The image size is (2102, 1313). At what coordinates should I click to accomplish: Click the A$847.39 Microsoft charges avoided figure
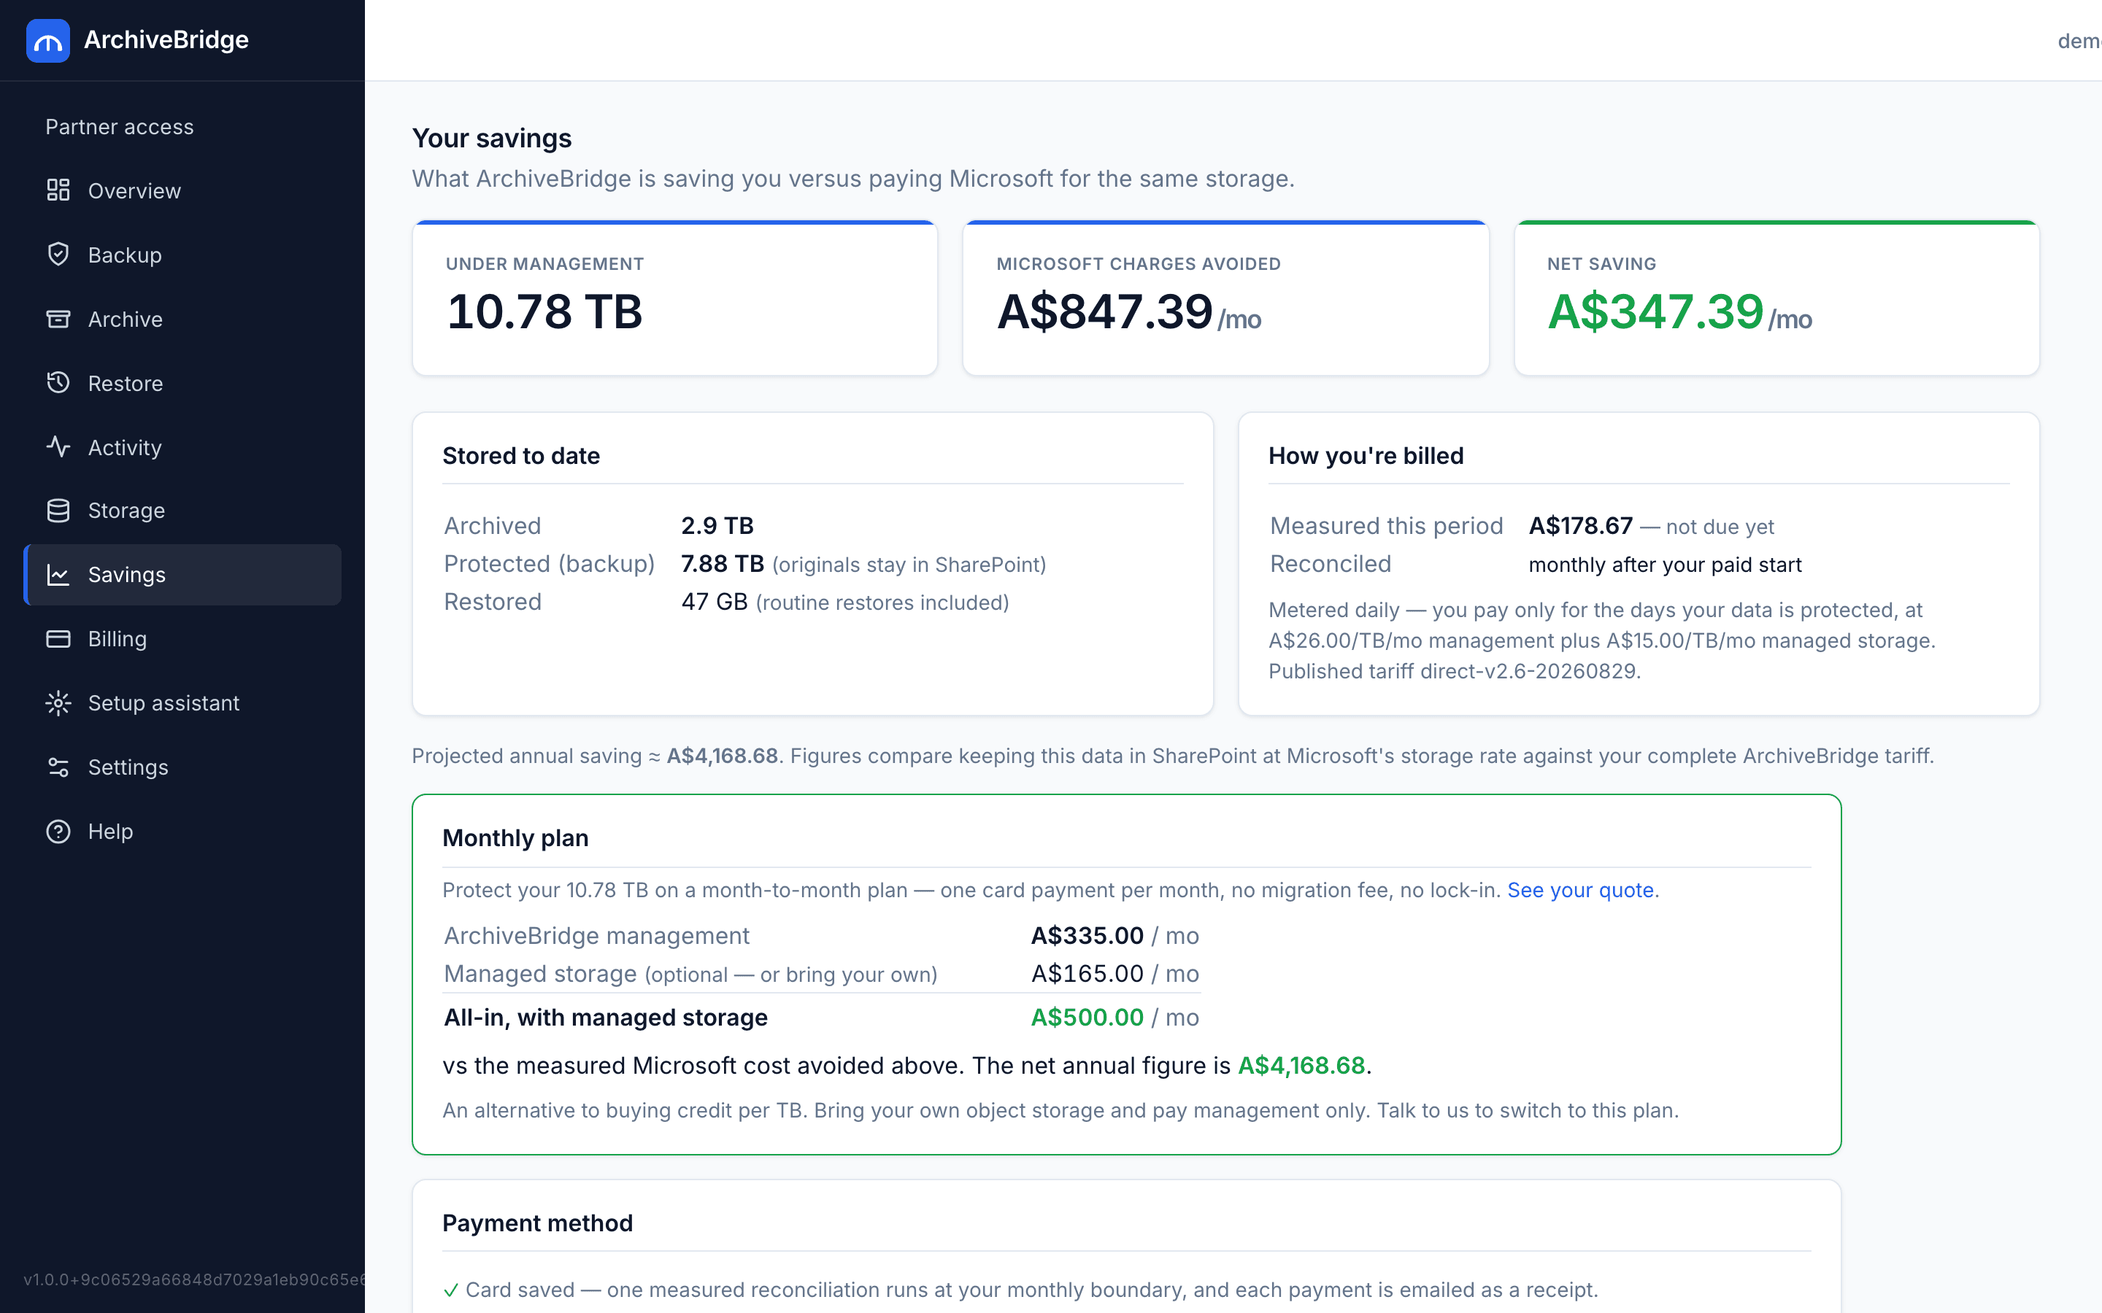(x=1104, y=311)
